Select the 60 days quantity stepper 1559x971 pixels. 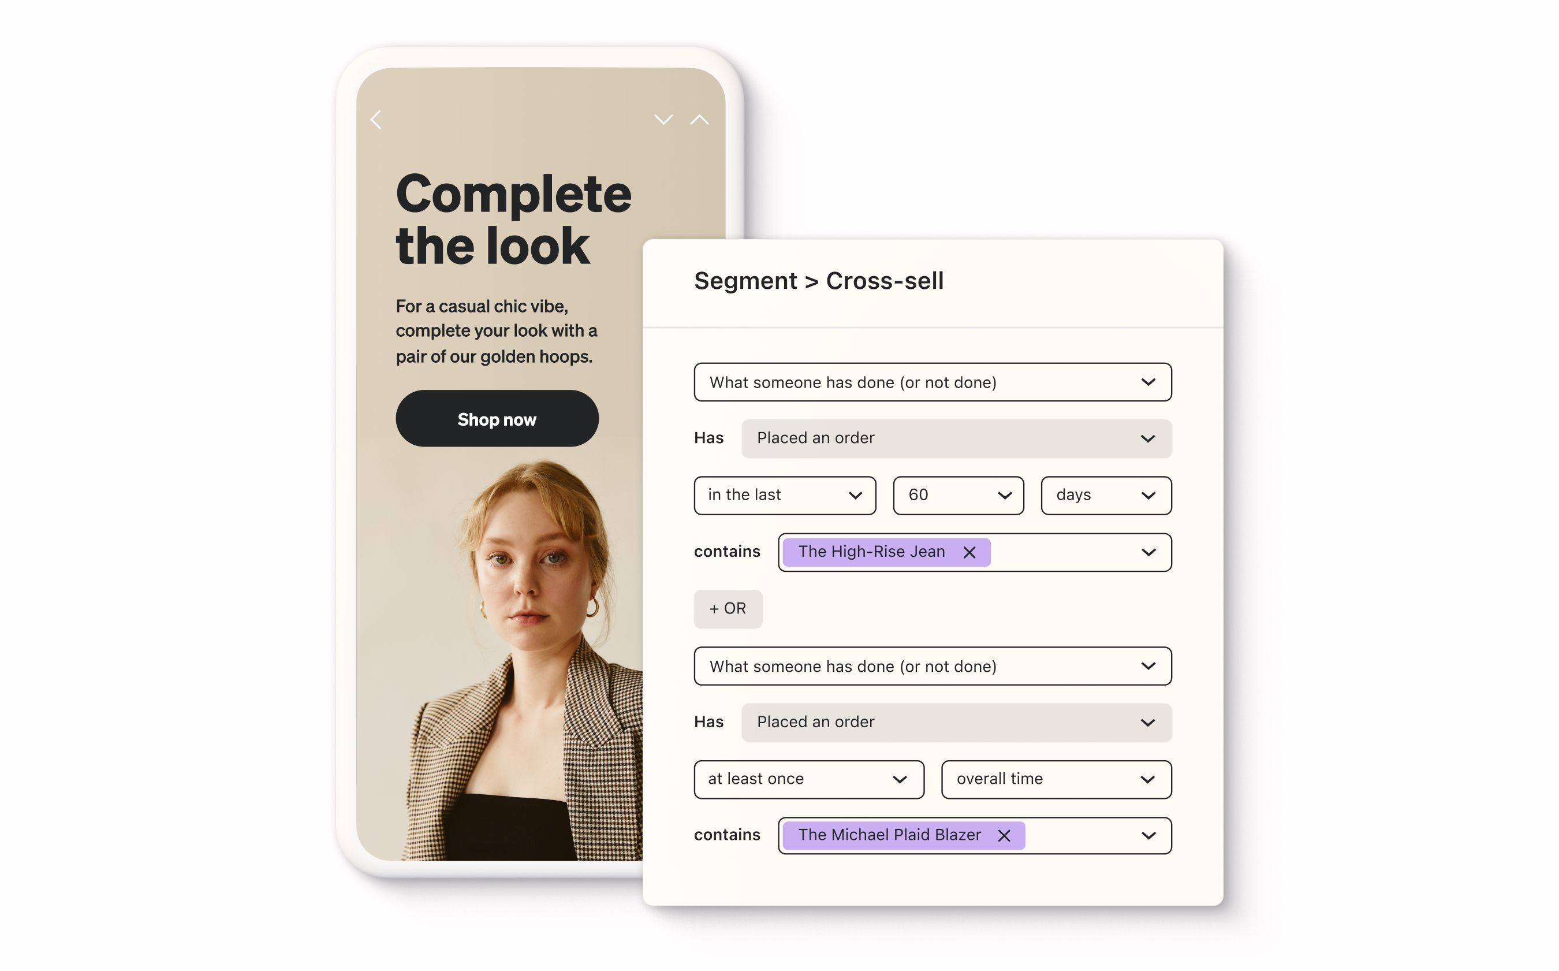tap(958, 494)
